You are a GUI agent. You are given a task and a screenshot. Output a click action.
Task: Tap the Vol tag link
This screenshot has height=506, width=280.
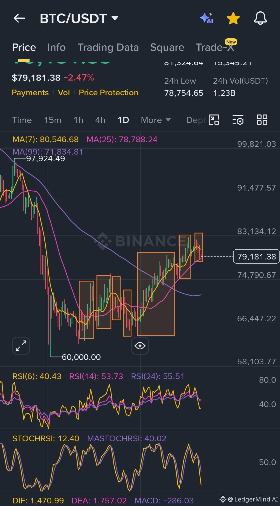point(64,93)
